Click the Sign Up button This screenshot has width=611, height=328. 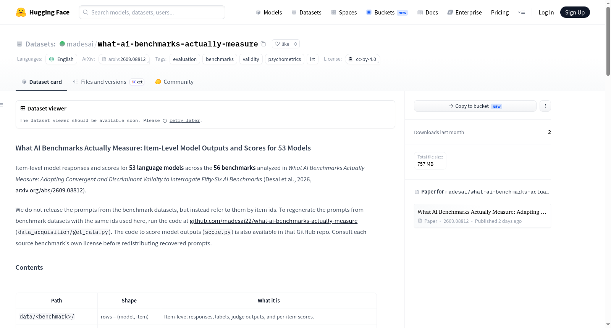(x=575, y=12)
